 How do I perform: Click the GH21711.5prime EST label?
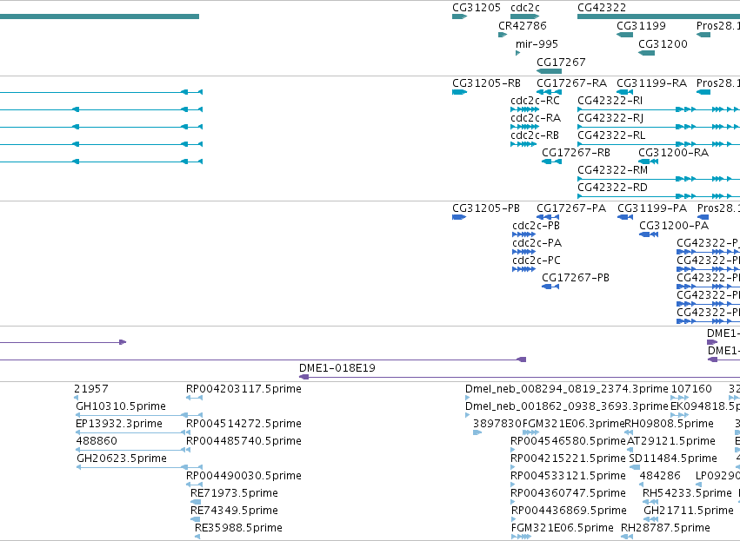(x=689, y=511)
